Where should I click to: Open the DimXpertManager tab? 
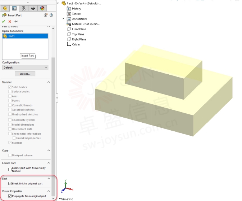33,8
